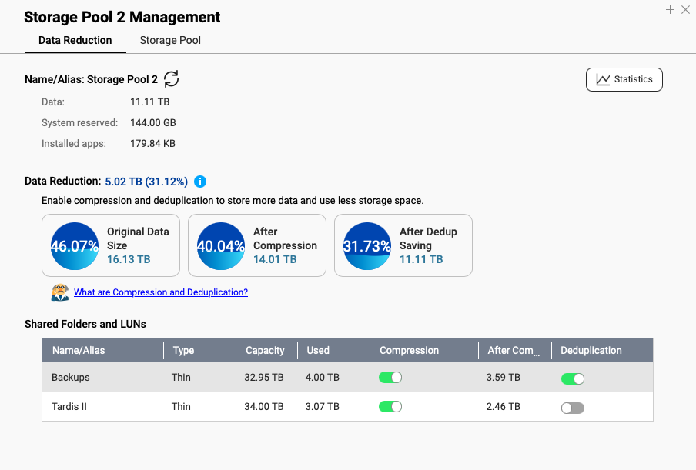Disable deduplication for Backups
696x470 pixels.
point(572,378)
